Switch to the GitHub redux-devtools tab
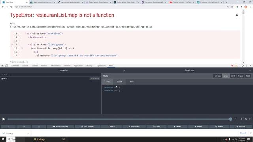Viewport: 253px width, 142px height. tap(71, 2)
